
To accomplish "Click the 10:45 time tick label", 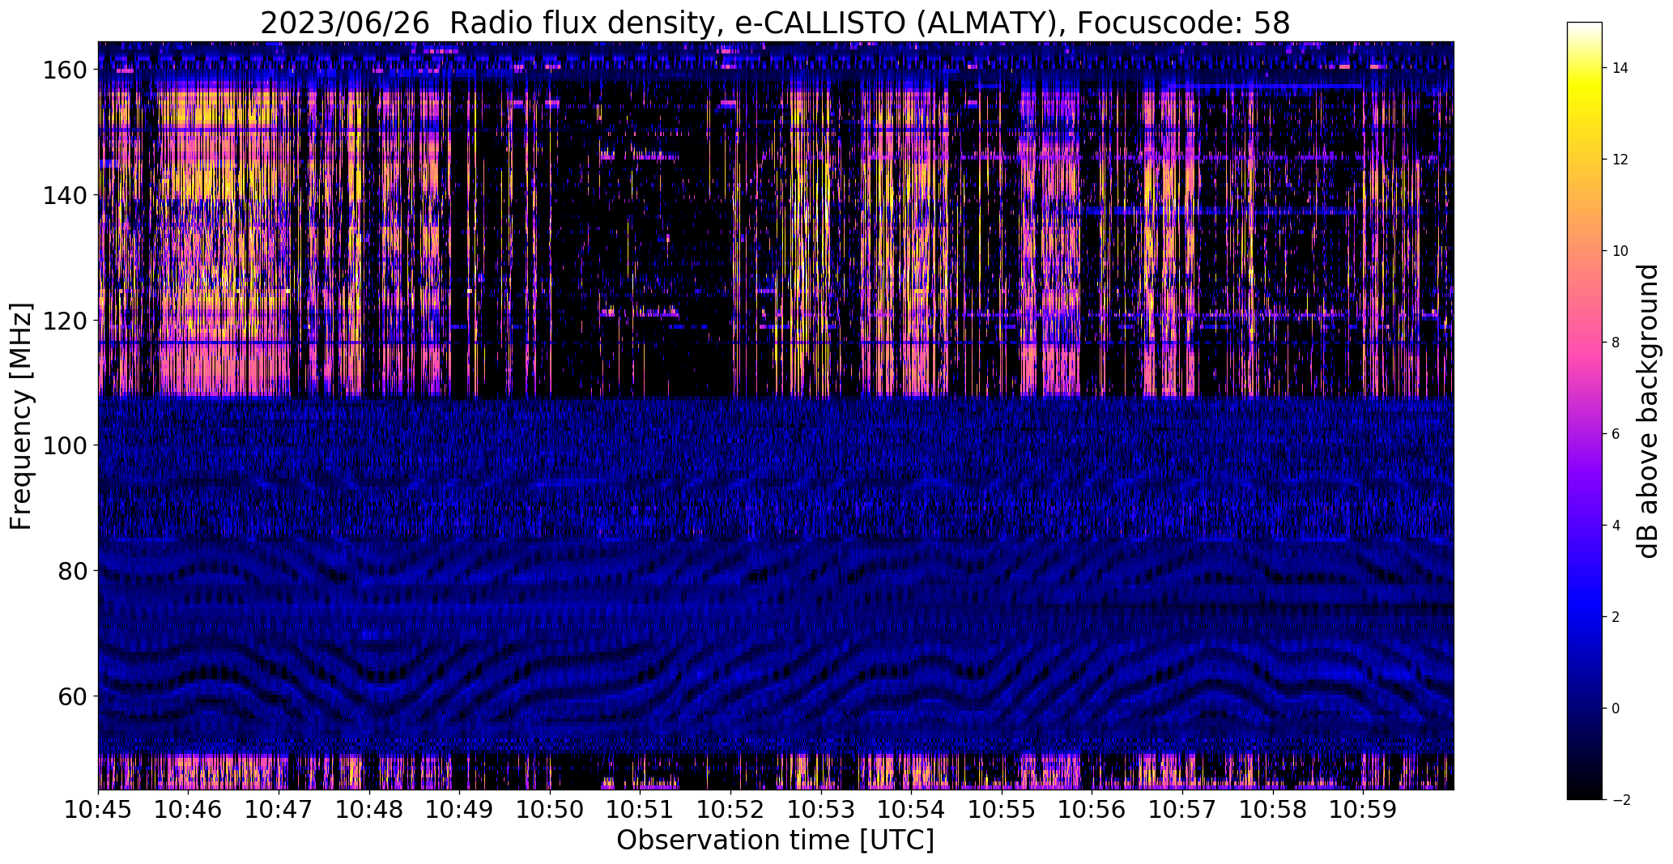I will click(99, 809).
